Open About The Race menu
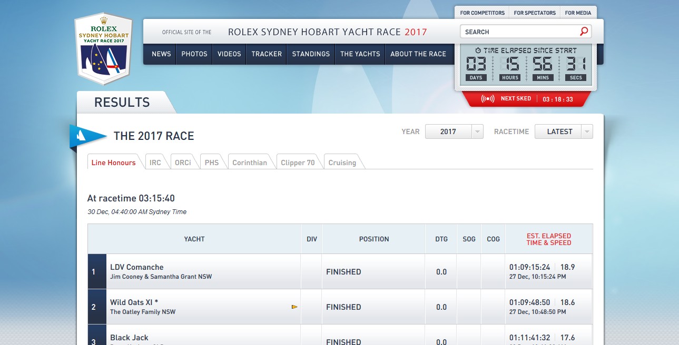679x345 pixels. (418, 54)
